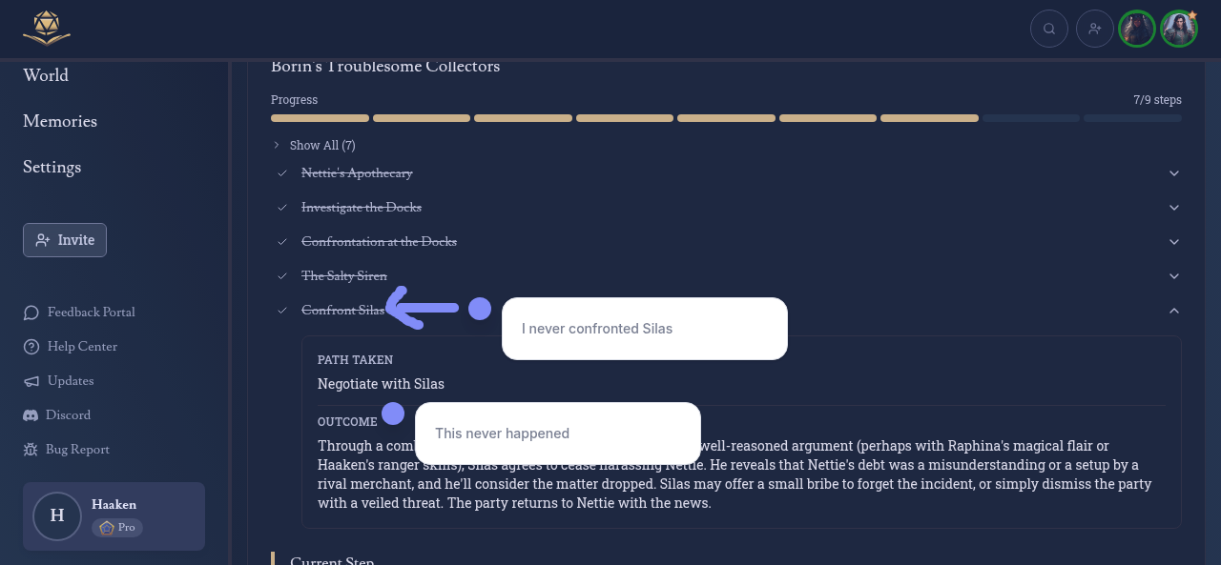
Task: Open Feedback Portal chat icon link
Action: point(31,313)
